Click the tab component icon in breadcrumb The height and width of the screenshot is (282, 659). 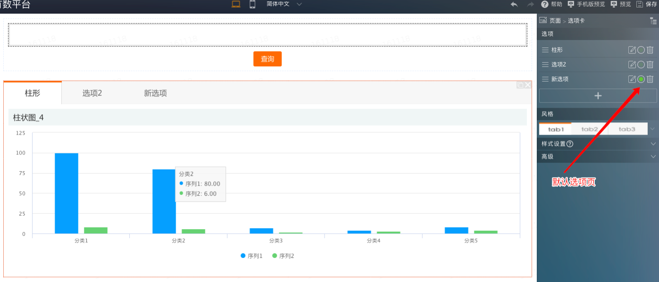[543, 20]
